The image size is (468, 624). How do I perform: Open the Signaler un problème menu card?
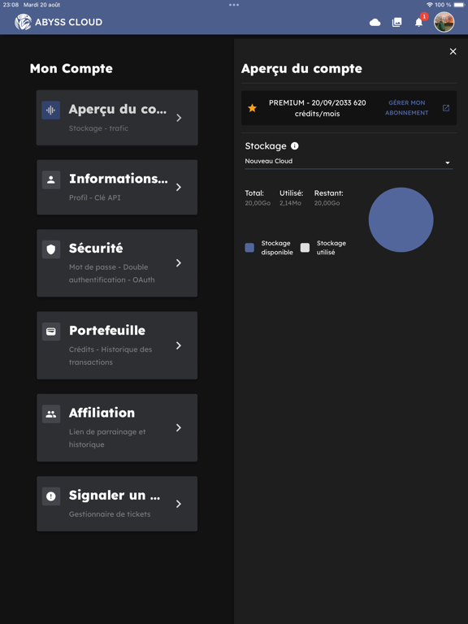pos(117,504)
